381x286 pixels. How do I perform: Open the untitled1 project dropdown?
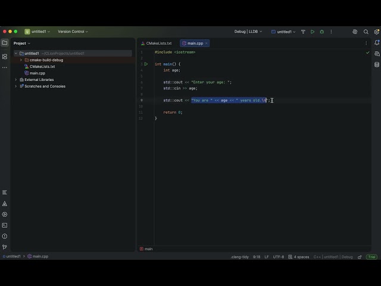(x=38, y=32)
